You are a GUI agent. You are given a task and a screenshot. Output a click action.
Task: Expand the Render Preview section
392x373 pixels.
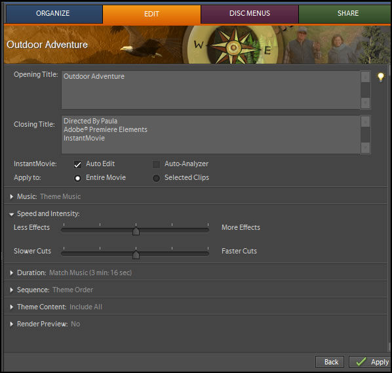[x=12, y=324]
